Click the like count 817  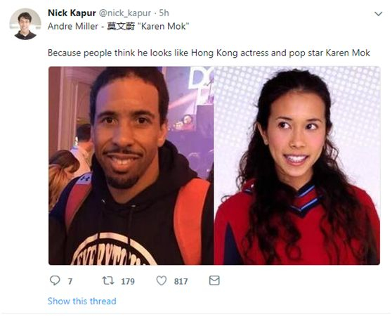coord(181,281)
